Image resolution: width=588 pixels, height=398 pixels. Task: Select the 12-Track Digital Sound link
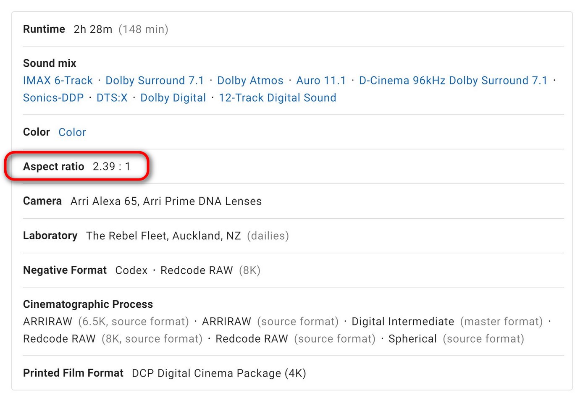[x=277, y=98]
